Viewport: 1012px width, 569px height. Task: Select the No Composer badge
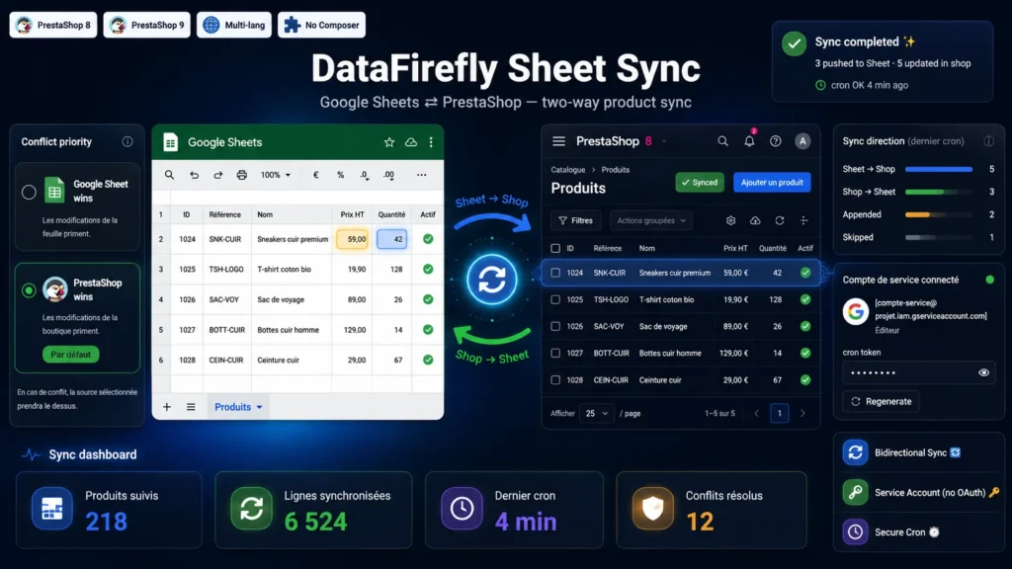coord(321,25)
